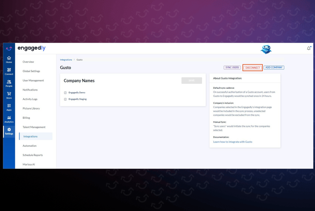The image size is (315, 211).
Task: Click the engagedly wordmark logo
Action: (x=31, y=48)
